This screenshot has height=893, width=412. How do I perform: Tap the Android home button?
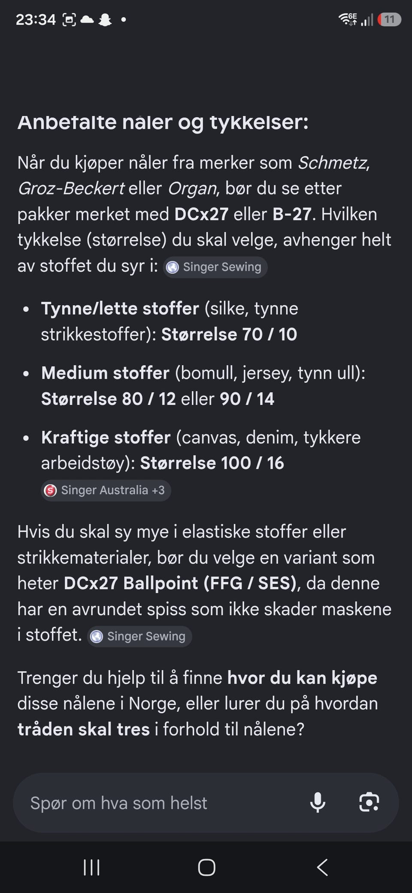[206, 868]
